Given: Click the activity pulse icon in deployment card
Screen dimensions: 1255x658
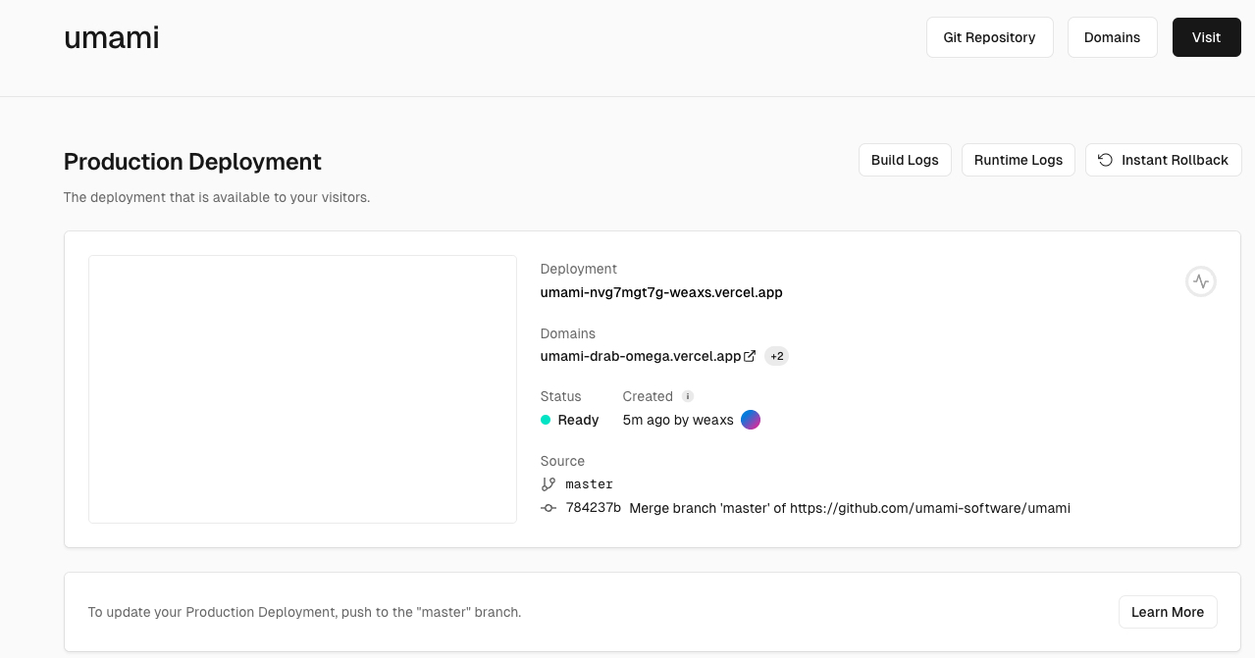Looking at the screenshot, I should coord(1201,282).
